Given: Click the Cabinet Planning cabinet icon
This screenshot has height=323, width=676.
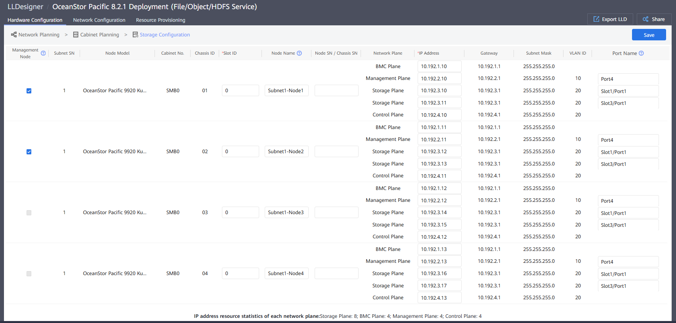Looking at the screenshot, I should tap(76, 35).
